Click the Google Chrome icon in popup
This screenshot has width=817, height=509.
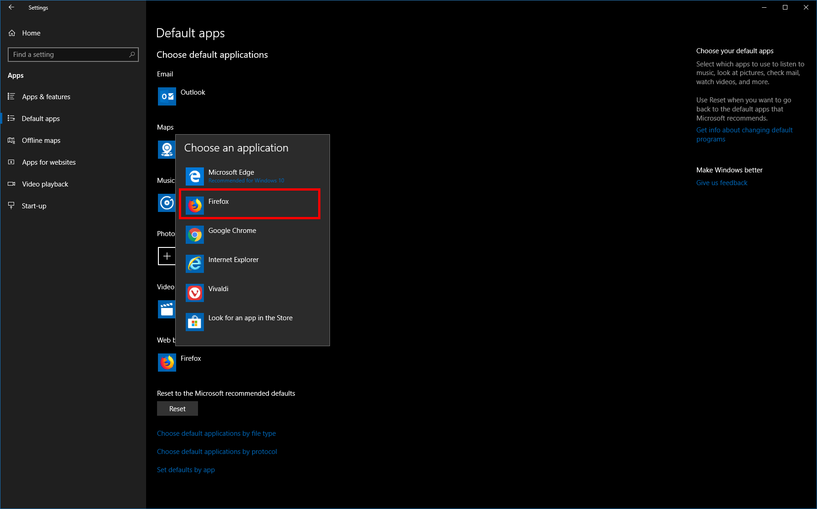click(x=195, y=235)
